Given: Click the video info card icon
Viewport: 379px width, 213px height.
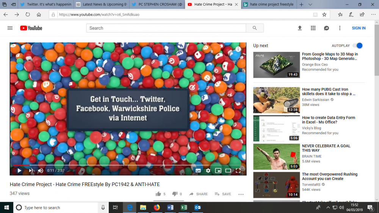Looking at the screenshot, I should click(238, 49).
